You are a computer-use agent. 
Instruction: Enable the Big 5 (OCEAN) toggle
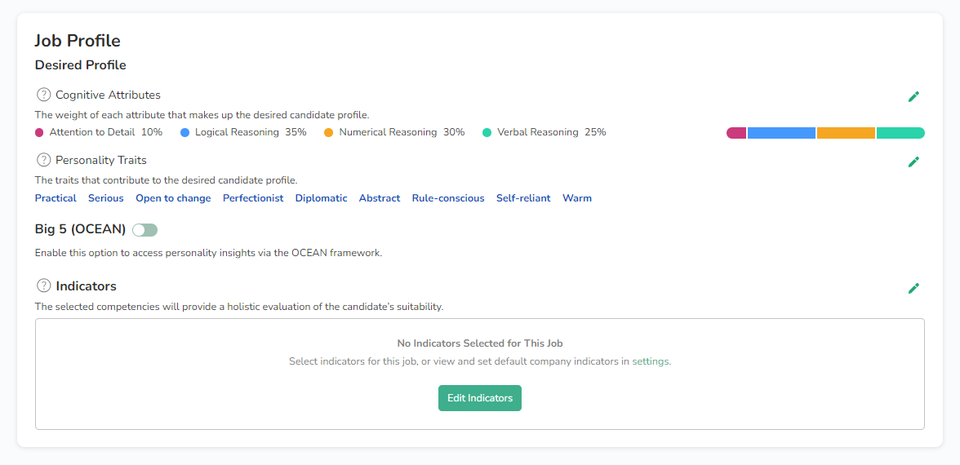pos(144,230)
